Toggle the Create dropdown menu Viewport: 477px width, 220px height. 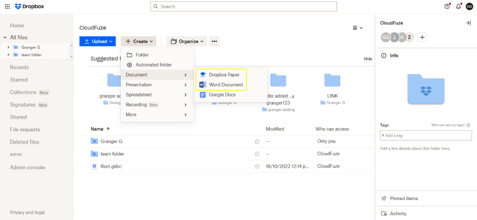coord(138,41)
